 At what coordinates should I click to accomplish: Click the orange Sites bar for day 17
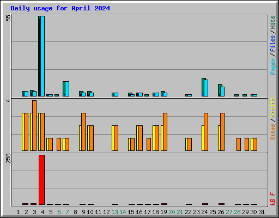[x=149, y=144]
